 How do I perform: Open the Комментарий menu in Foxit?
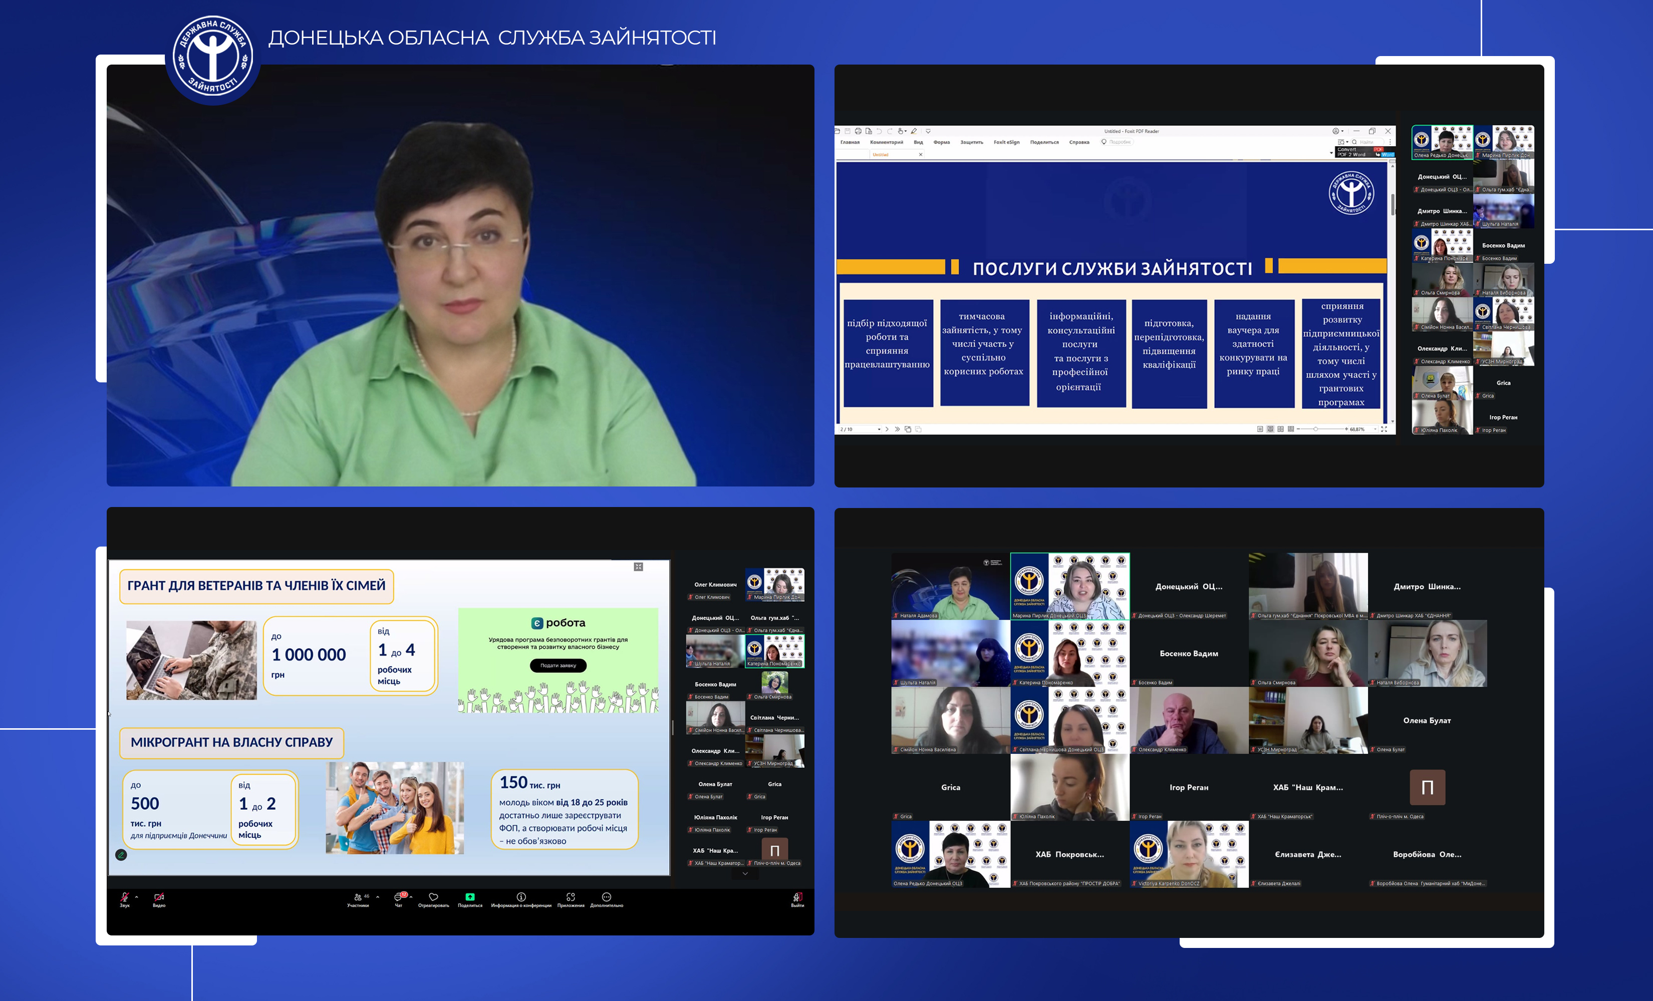886,142
